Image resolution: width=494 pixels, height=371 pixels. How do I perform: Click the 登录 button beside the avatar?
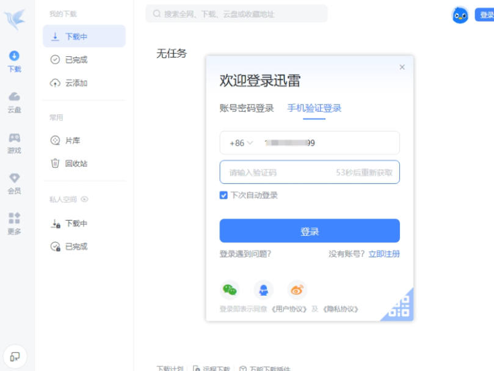(485, 15)
